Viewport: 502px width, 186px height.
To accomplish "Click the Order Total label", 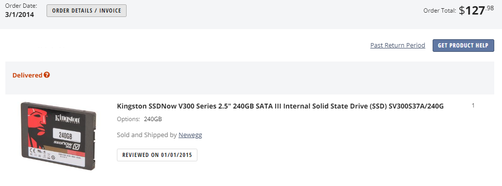I will [x=440, y=11].
